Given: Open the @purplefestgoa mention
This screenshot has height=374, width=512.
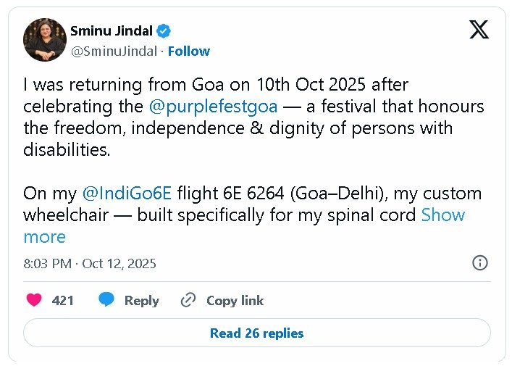Looking at the screenshot, I should [212, 107].
